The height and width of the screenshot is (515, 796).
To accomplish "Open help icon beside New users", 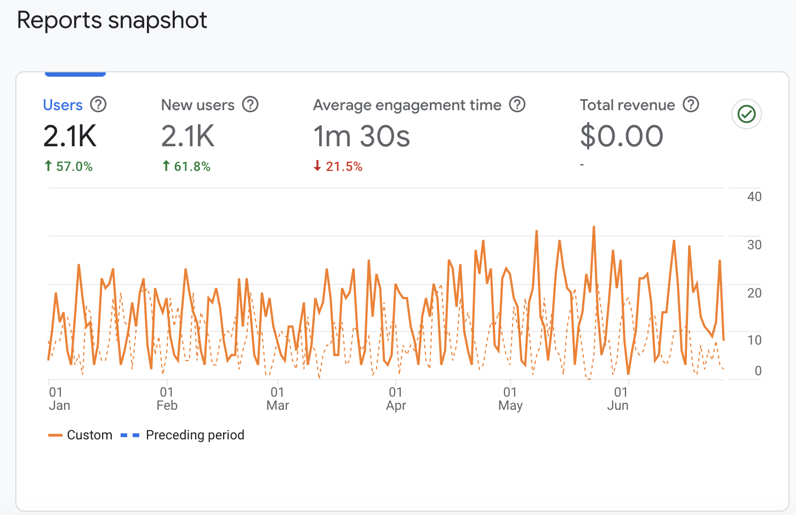I will click(251, 104).
